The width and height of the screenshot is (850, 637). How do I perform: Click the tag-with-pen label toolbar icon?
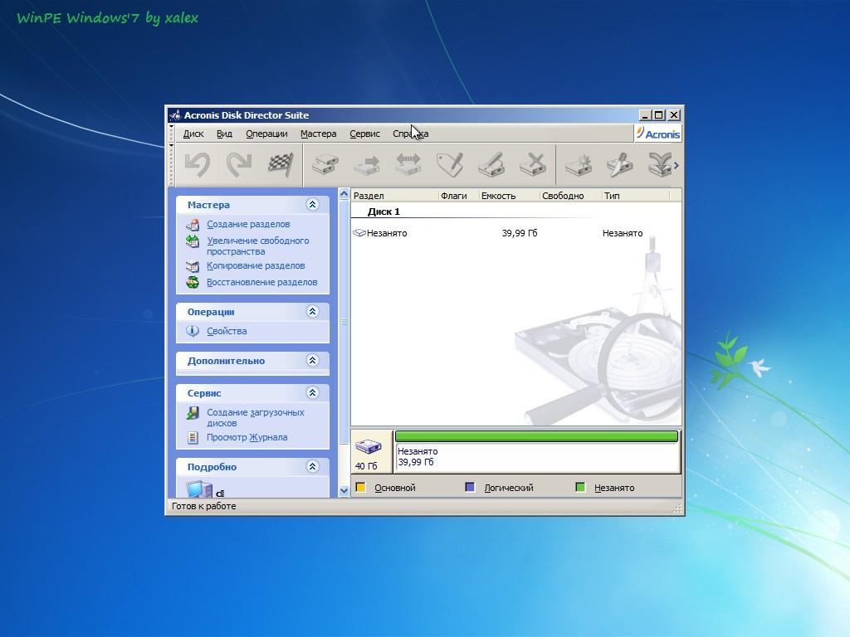450,164
